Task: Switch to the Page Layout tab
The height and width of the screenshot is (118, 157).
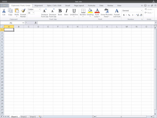Action: [x=79, y=5]
